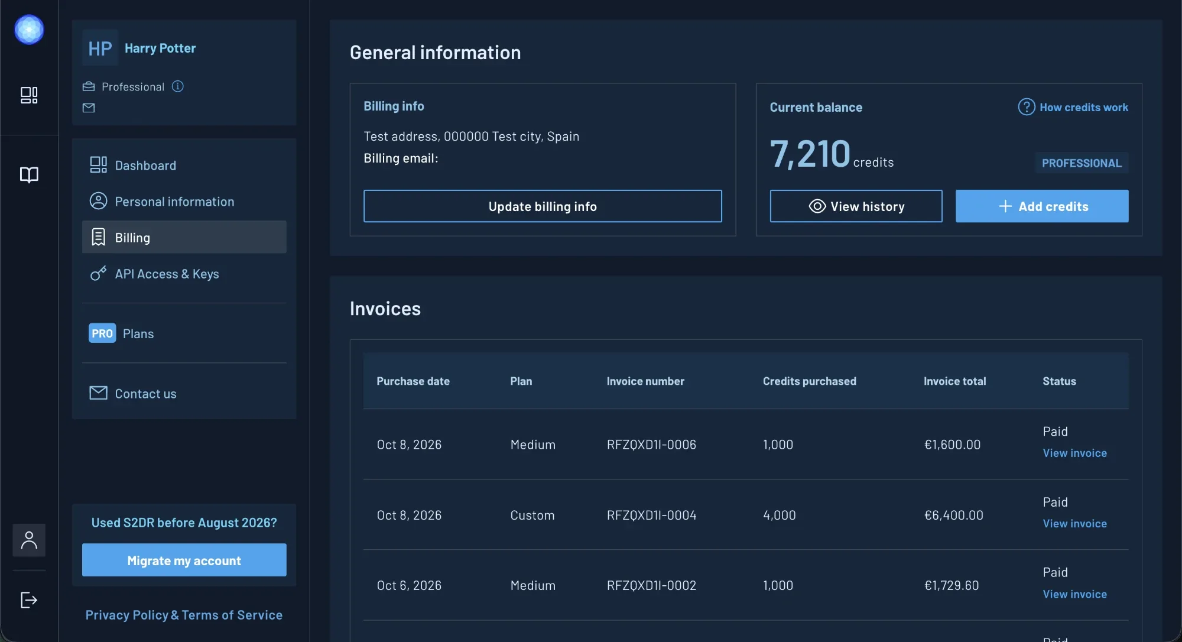This screenshot has height=642, width=1182.
Task: Click the Oct 6, 2026 purchase date
Action: pyautogui.click(x=409, y=585)
